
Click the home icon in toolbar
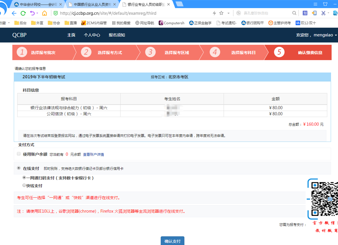(x=44, y=13)
